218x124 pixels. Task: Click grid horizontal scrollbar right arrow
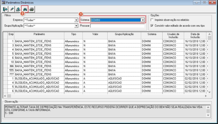click(x=206, y=96)
